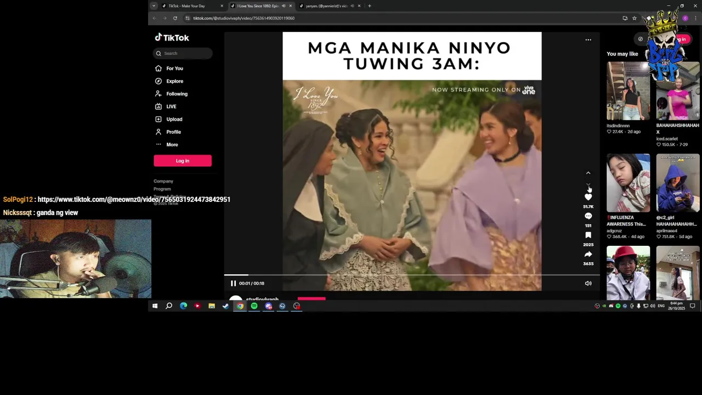
Task: Click the TikTok search field
Action: click(183, 53)
